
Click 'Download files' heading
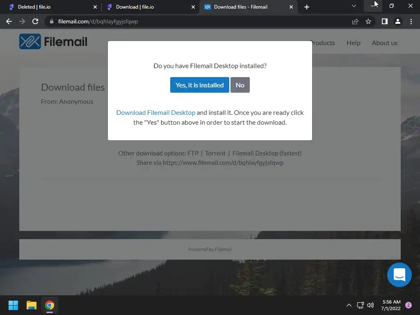tap(73, 87)
